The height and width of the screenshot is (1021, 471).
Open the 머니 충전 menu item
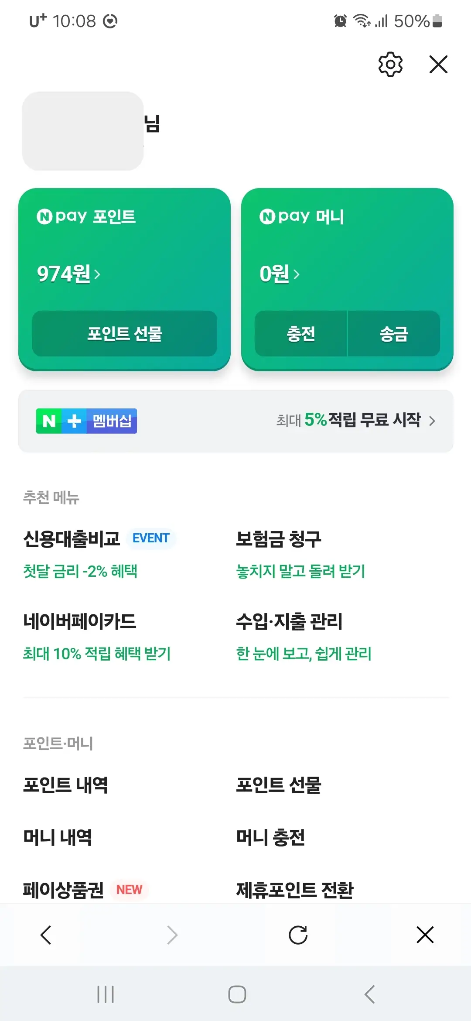click(270, 837)
